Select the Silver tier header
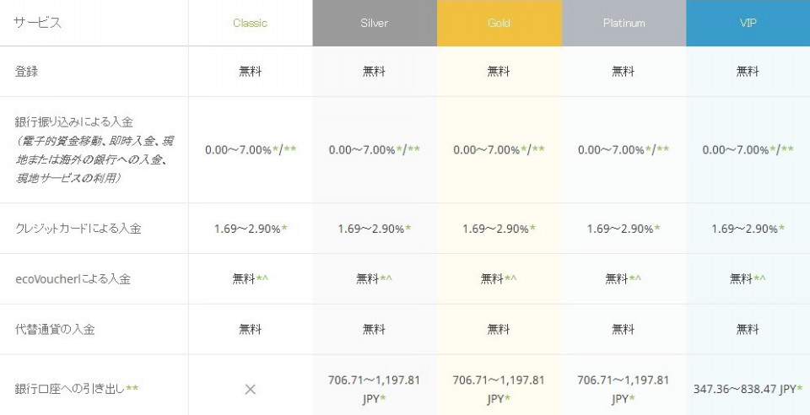 [x=375, y=24]
